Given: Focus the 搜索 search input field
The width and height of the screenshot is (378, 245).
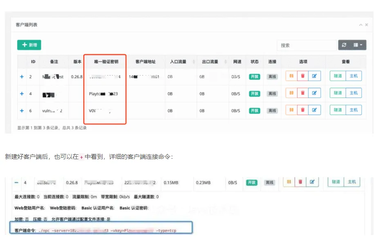Looking at the screenshot, I should pos(306,45).
